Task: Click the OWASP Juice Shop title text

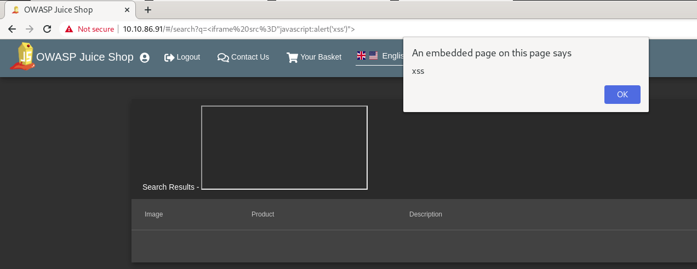Action: click(85, 57)
